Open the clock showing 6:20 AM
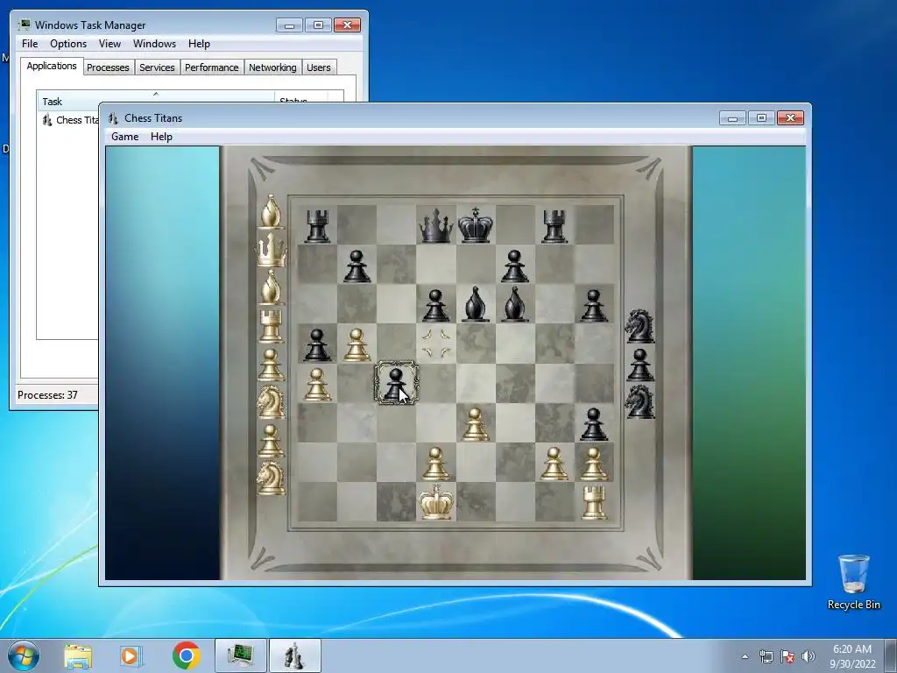Screen dimensions: 897x673 [852, 656]
